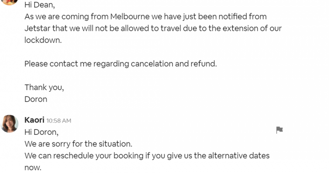Screen dimensions: 329x173
Task: Click the final word 'now.'
Action: (x=33, y=168)
